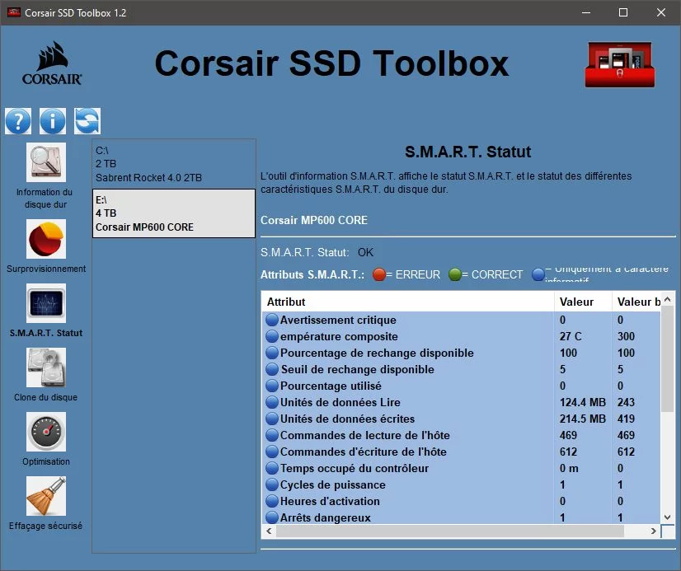The image size is (681, 571).
Task: Click the S.M.A.R.T. Statut 'OK' text
Action: [x=365, y=252]
